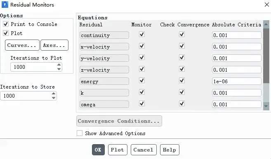This screenshot has width=271, height=159.
Task: Click the Fluent app icon in title bar
Action: (5, 5)
